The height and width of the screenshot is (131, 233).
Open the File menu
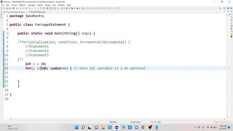[x=3, y=5]
